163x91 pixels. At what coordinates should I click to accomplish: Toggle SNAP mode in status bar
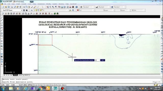[x=21, y=85]
